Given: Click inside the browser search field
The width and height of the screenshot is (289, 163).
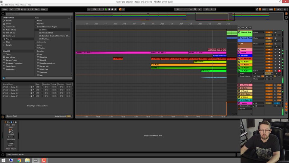Looking at the screenshot, I should (x=39, y=14).
